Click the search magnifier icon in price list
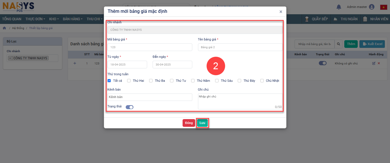The height and width of the screenshot is (163, 390). coord(338,44)
